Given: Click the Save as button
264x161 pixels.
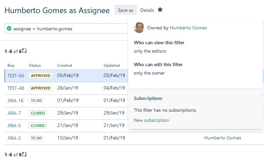Looking at the screenshot, I should click(x=125, y=10).
